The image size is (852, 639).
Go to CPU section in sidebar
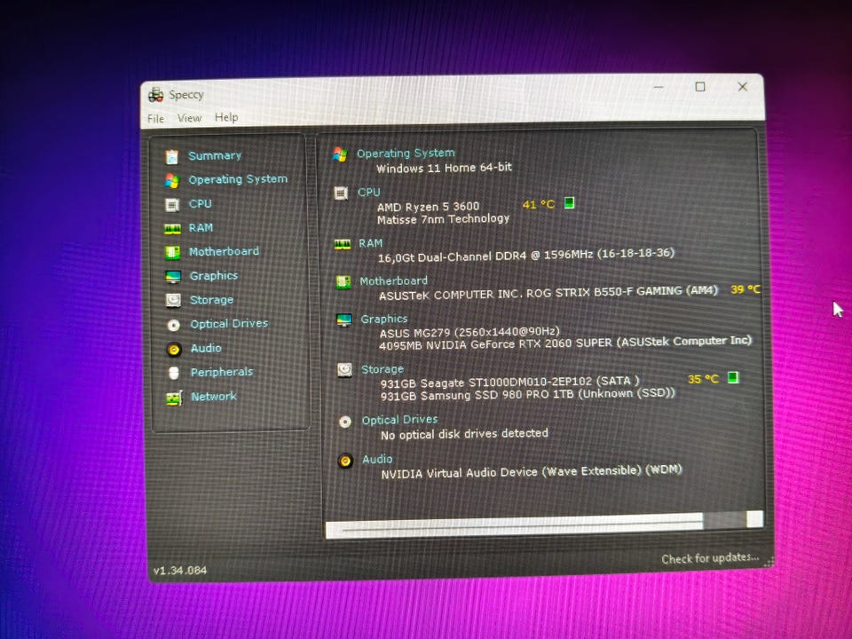pos(200,204)
